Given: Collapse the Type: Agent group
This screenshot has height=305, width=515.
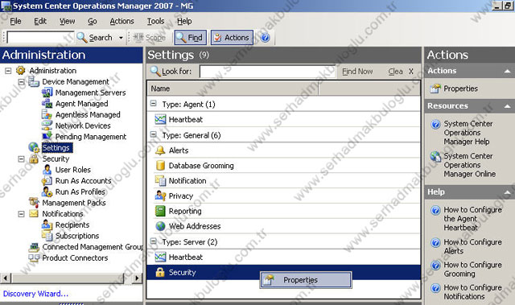Looking at the screenshot, I should [153, 104].
